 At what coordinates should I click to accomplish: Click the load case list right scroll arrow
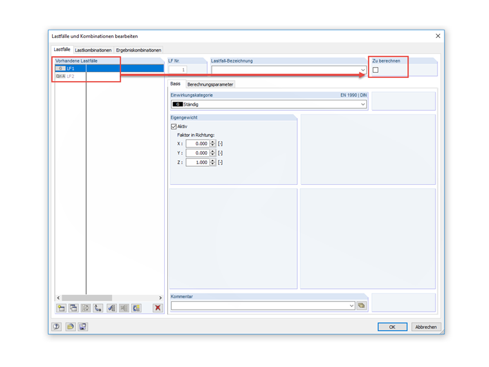coord(160,297)
